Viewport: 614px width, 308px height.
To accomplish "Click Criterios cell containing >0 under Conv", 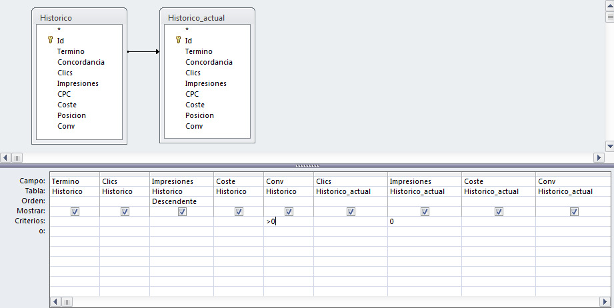I will [288, 221].
